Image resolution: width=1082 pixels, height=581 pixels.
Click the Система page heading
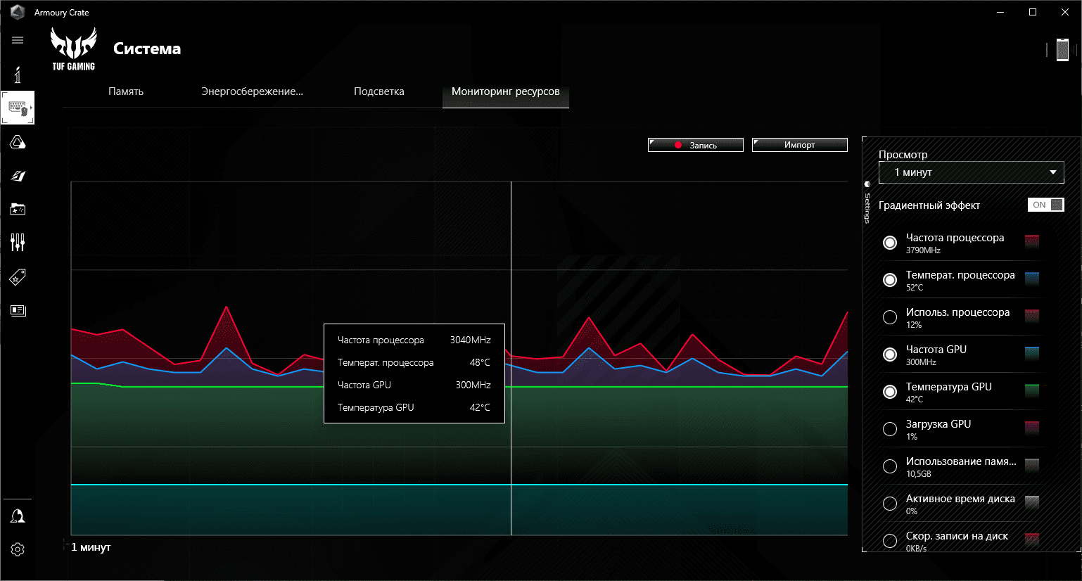click(147, 49)
